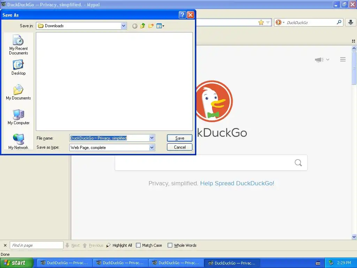Go to Desktop in Save As sidebar
This screenshot has width=357, height=268.
18,67
